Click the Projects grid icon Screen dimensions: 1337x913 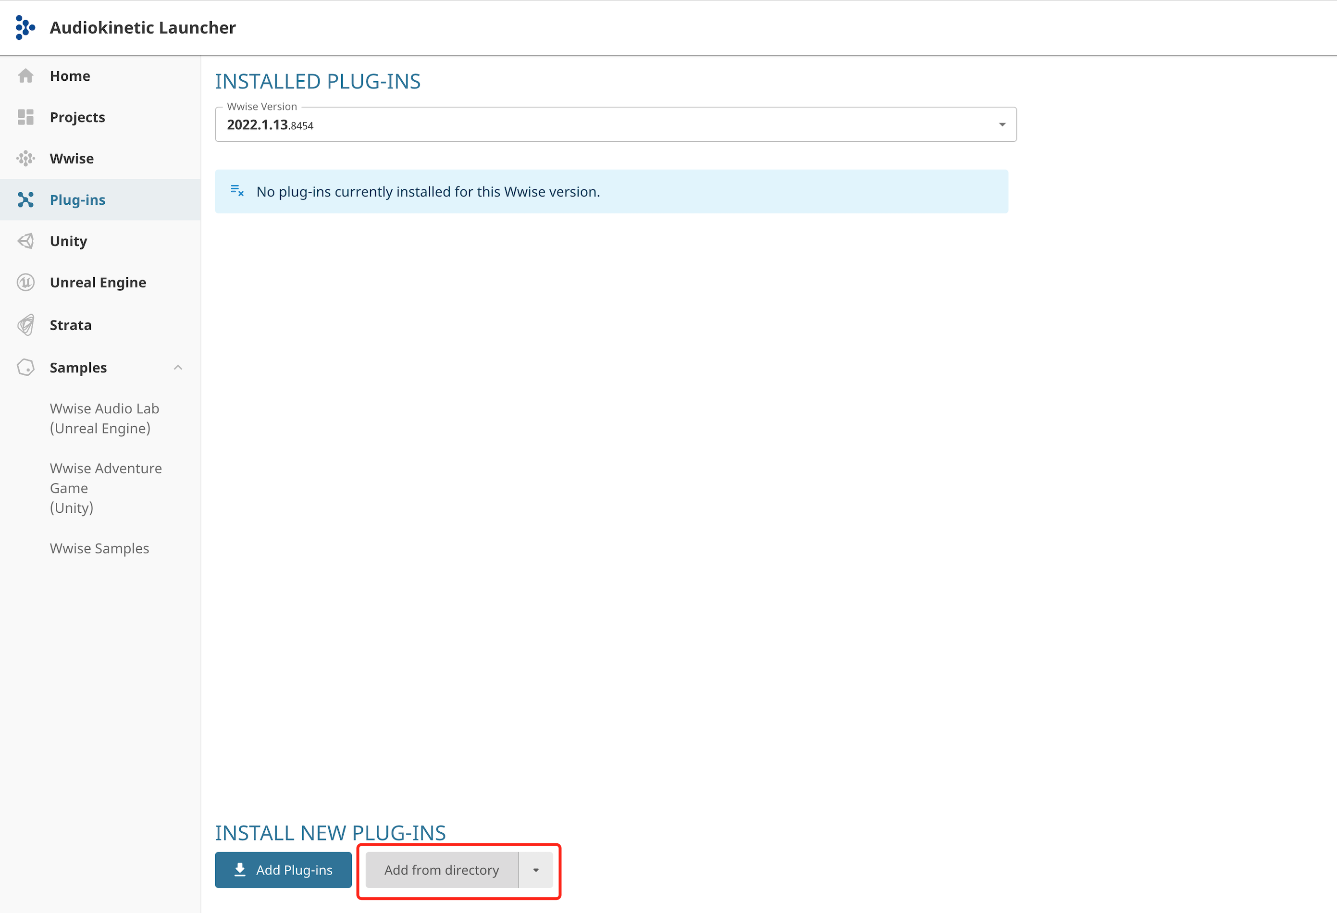click(25, 117)
